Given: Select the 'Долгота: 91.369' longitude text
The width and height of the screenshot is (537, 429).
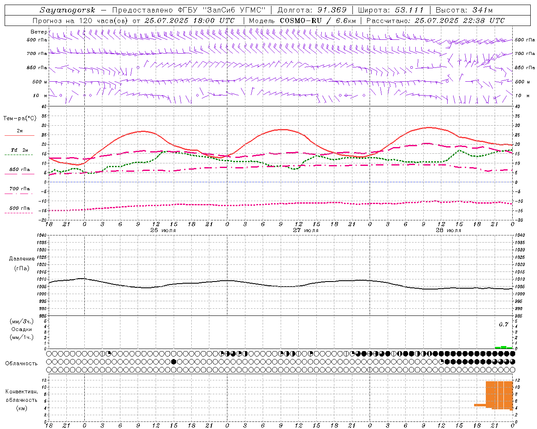Looking at the screenshot, I should point(312,10).
